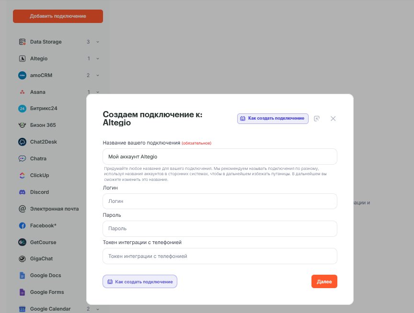Open Google Docs in the sidebar

click(x=45, y=276)
